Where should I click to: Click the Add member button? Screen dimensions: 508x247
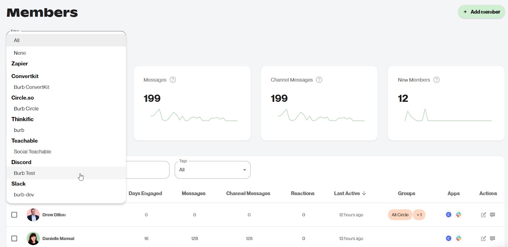(481, 12)
